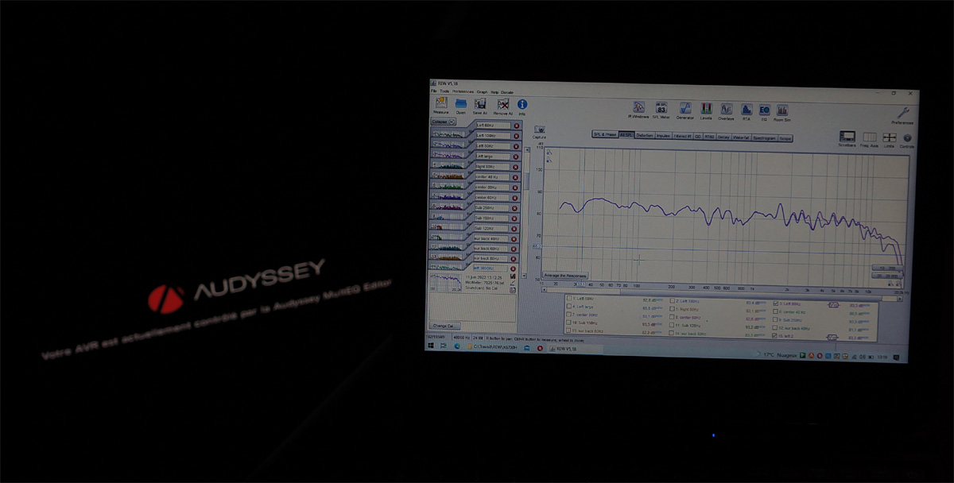
Task: Click the Measure icon in REW toolbar
Action: tap(440, 103)
